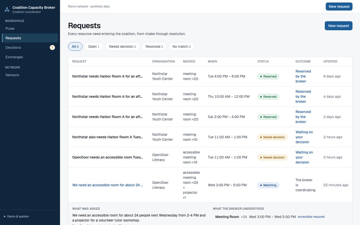Select the No match 0 filter

click(181, 46)
